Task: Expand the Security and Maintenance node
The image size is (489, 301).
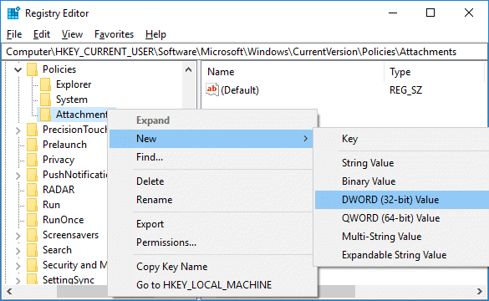Action: (18, 265)
